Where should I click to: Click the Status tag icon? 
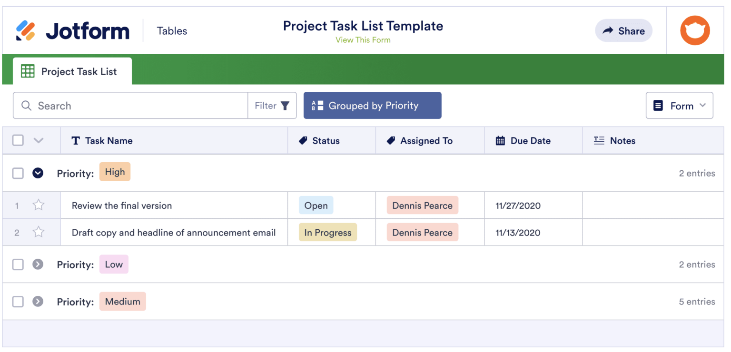(302, 140)
